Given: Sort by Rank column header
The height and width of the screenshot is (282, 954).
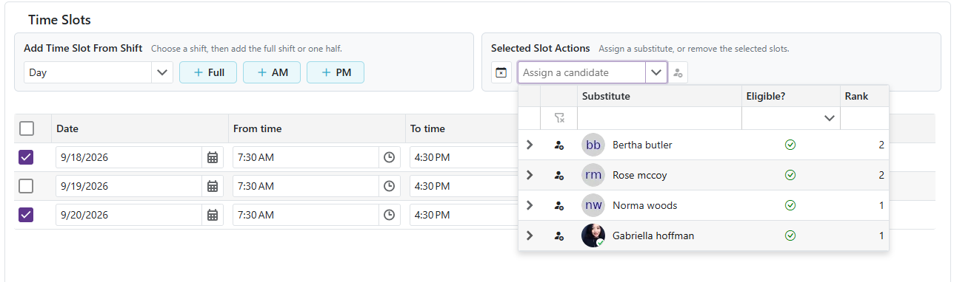Looking at the screenshot, I should (x=864, y=96).
